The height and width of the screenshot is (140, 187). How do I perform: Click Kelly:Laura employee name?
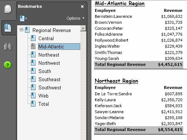pos(105,100)
